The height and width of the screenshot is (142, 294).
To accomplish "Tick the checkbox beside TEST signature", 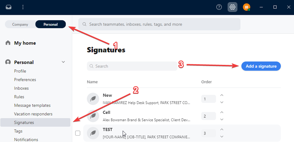I will [x=78, y=133].
